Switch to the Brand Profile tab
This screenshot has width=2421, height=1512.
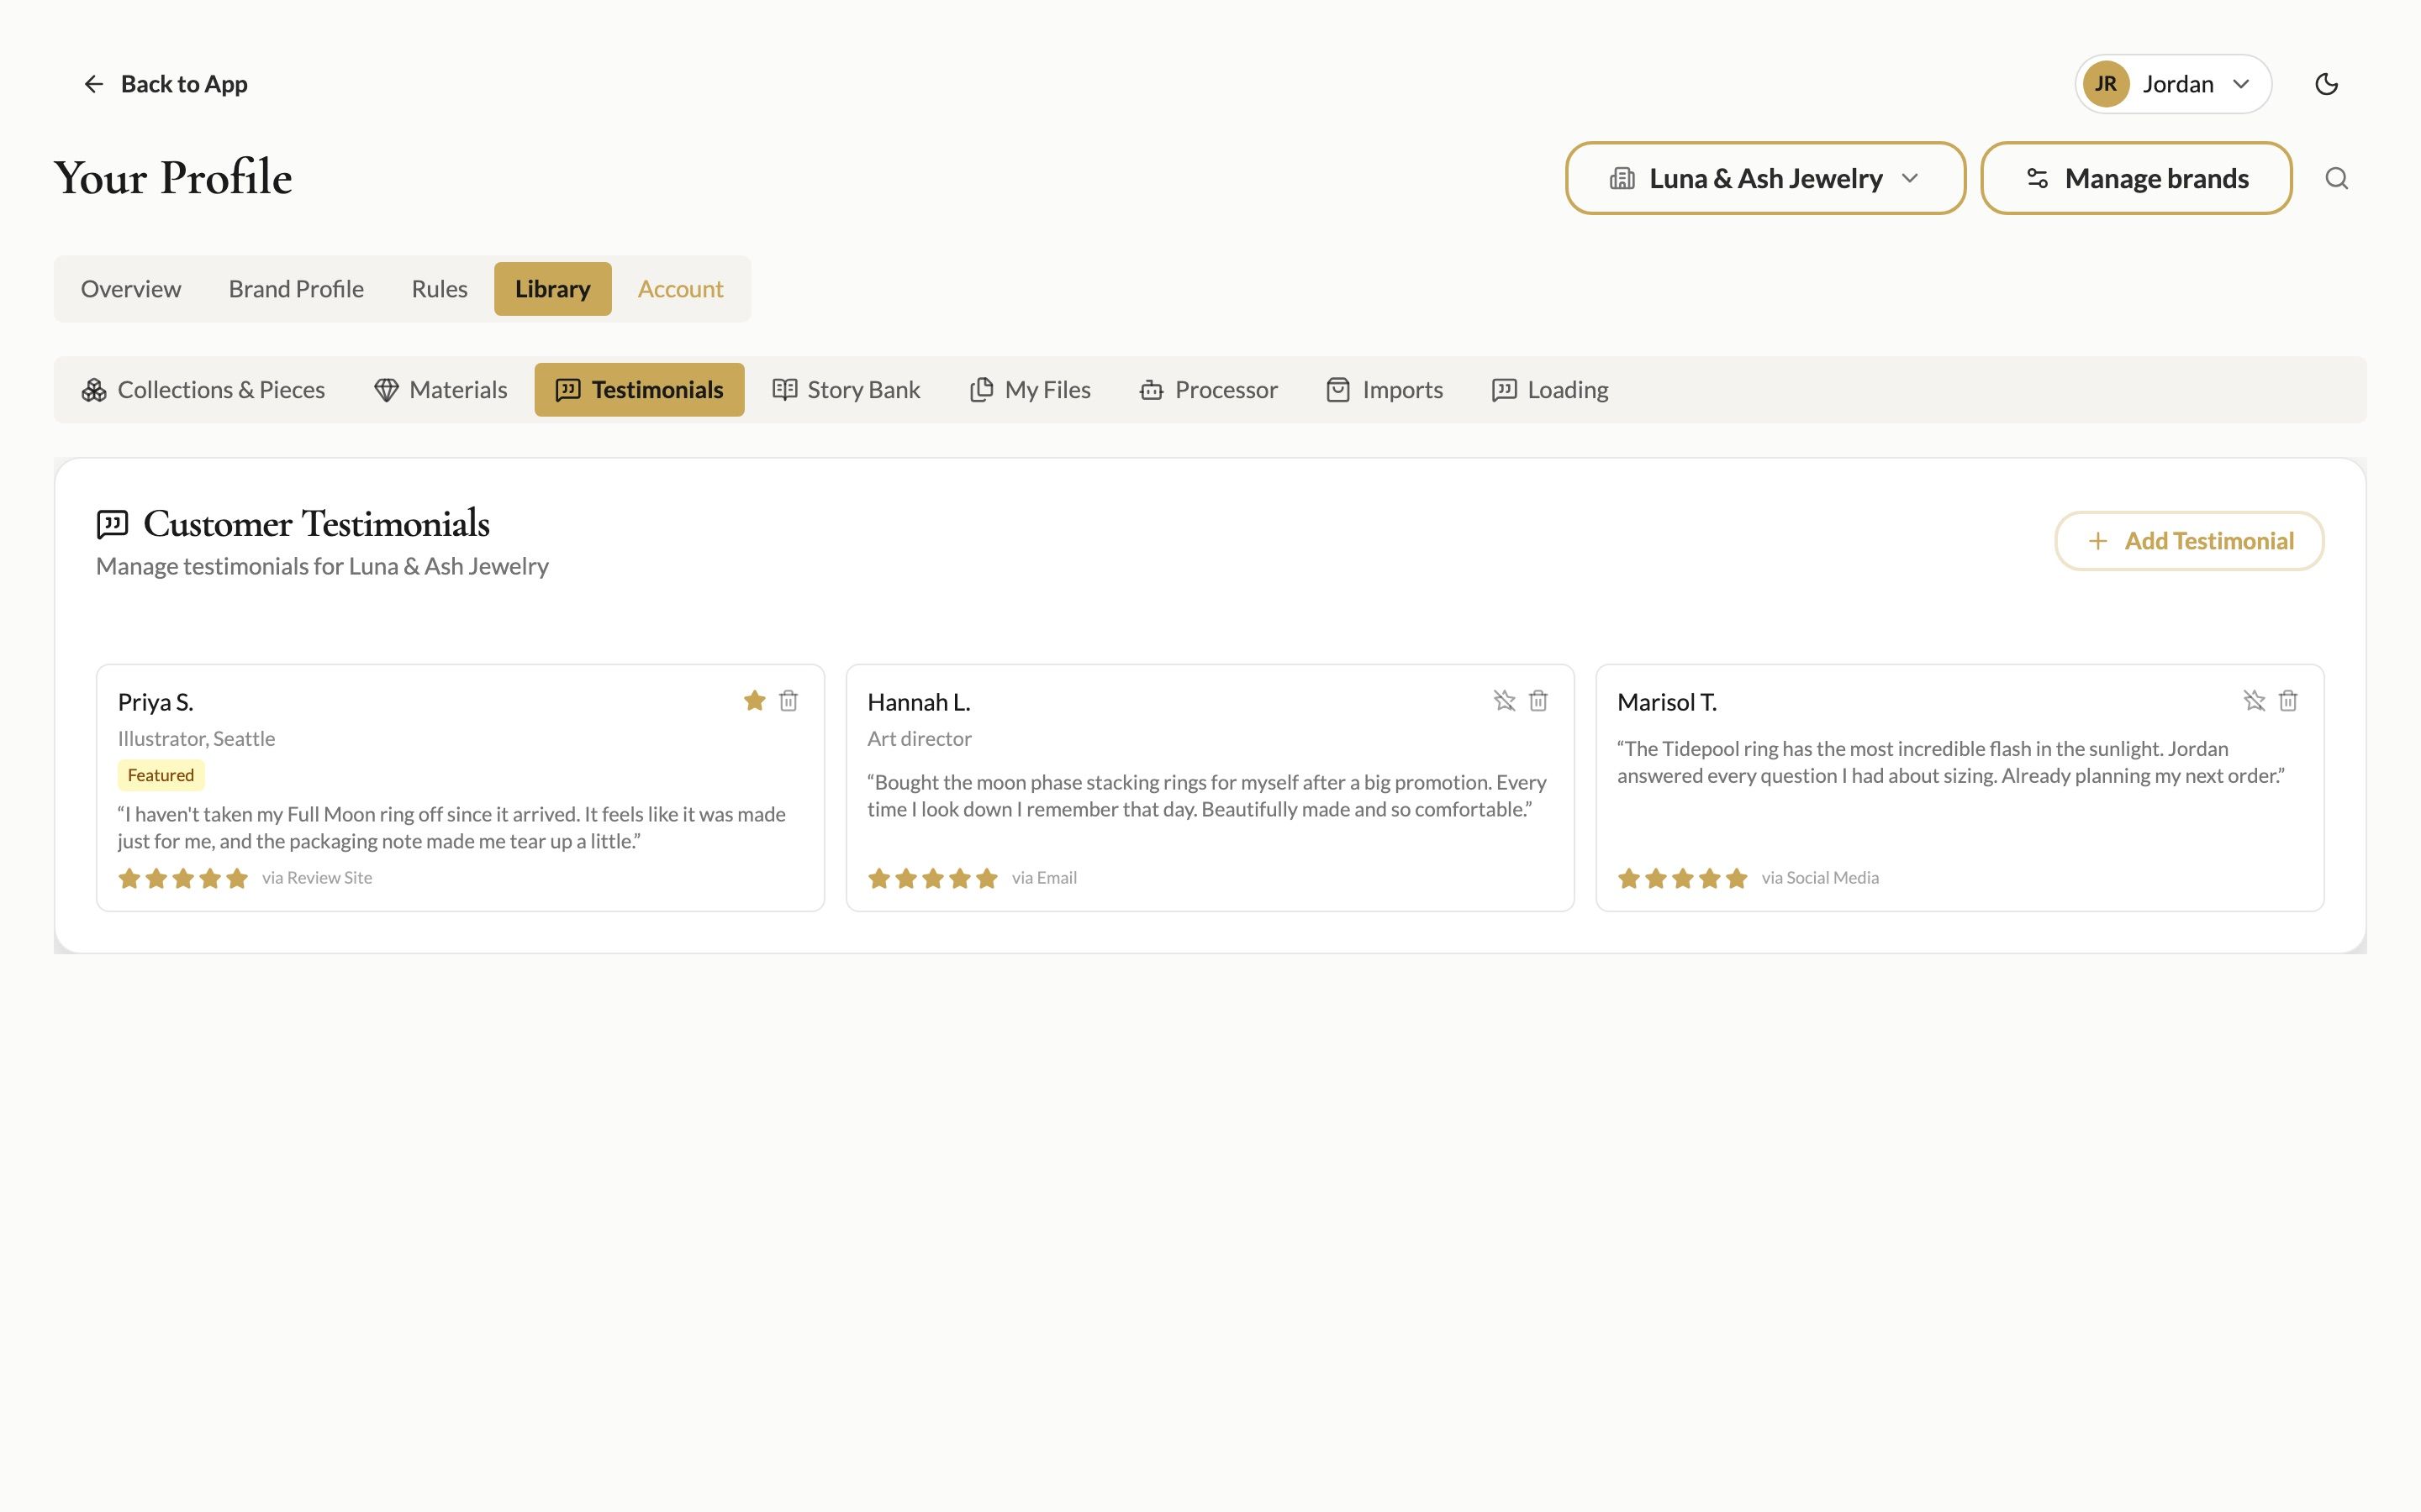(x=296, y=289)
